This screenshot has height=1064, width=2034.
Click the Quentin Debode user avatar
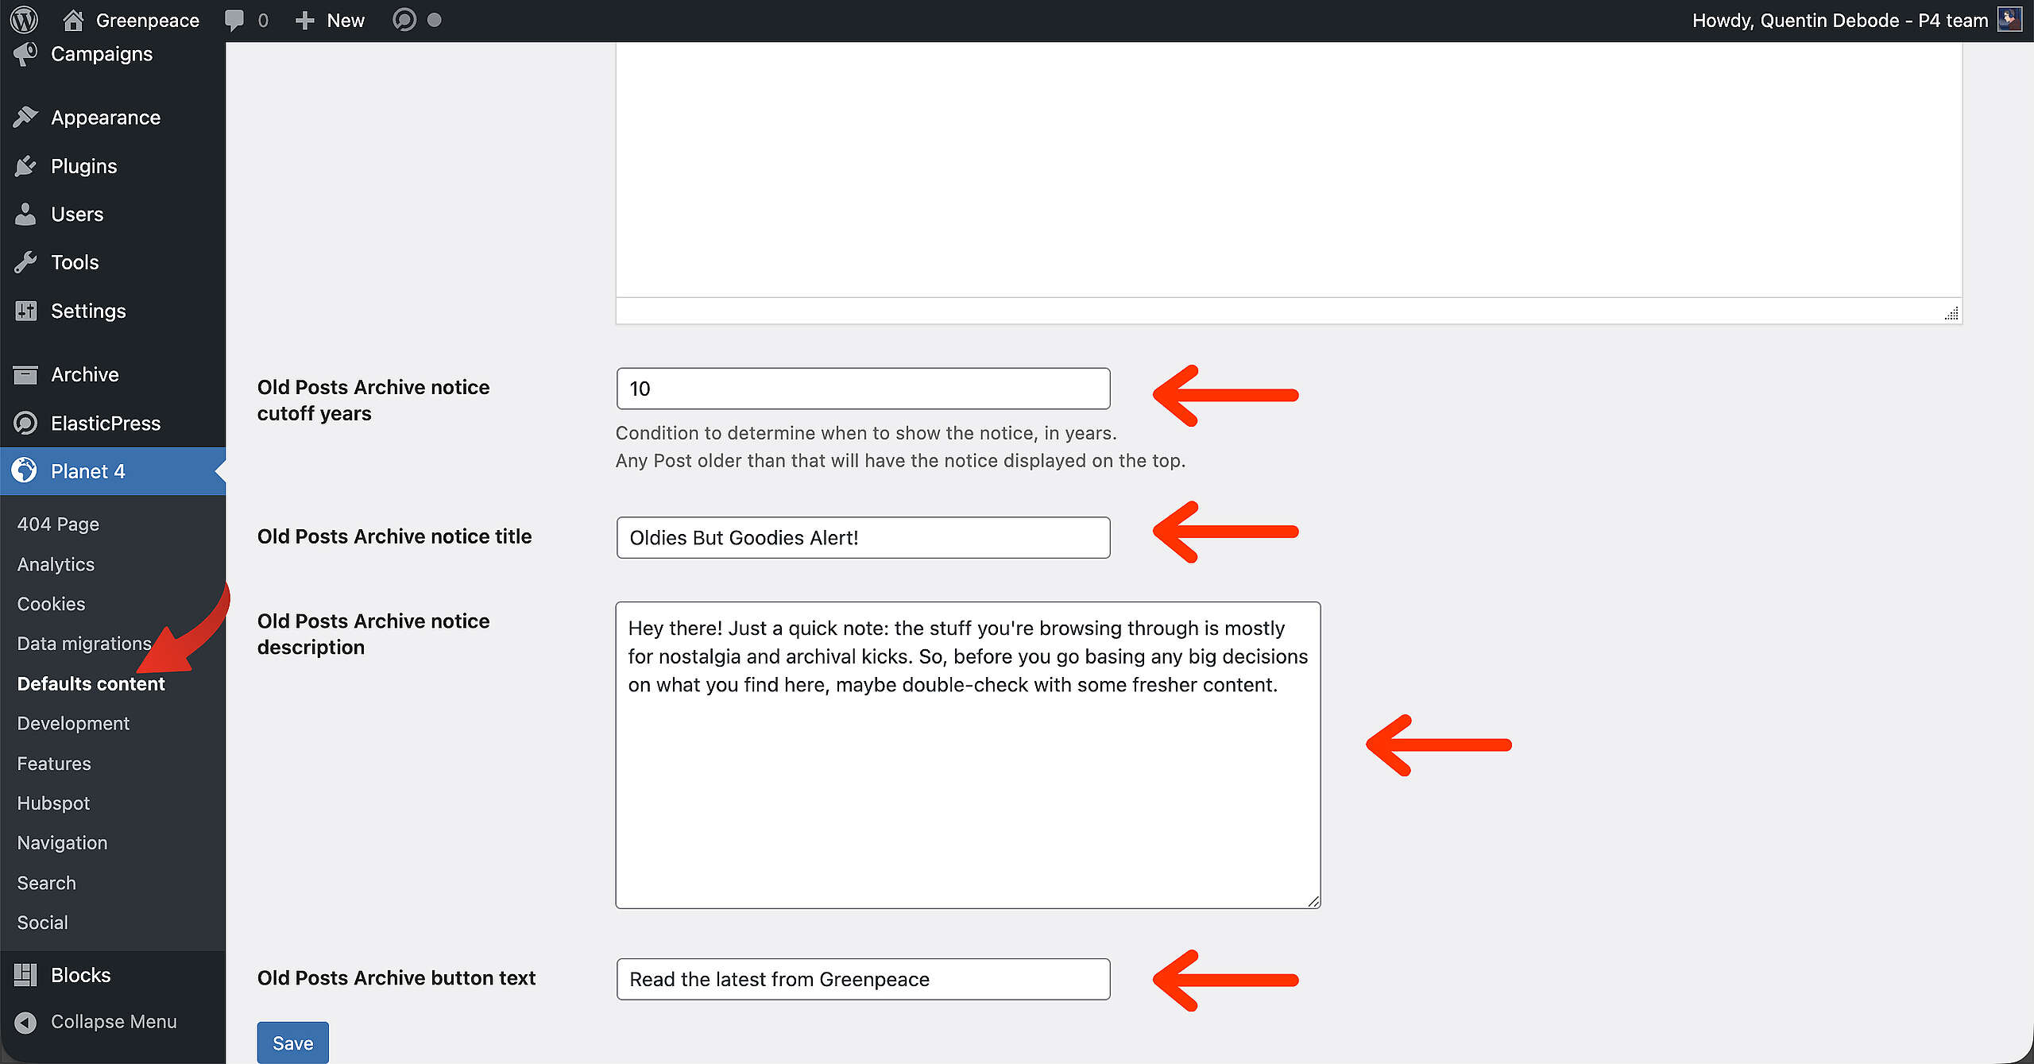pos(2009,20)
